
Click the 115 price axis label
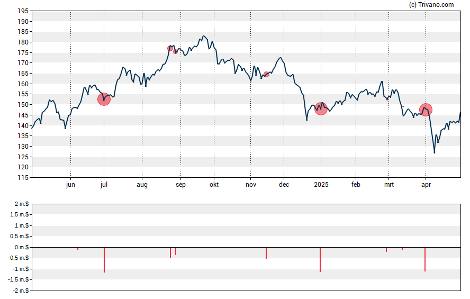(x=23, y=177)
